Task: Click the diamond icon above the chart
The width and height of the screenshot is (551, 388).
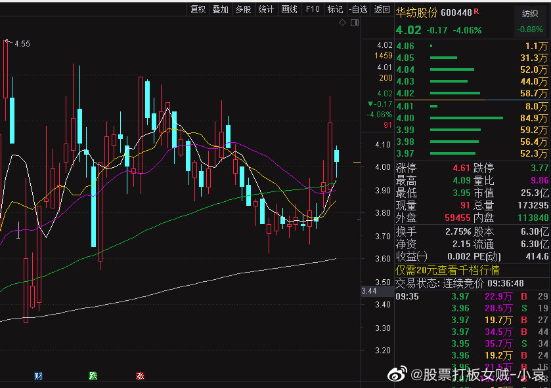Action: click(342, 23)
